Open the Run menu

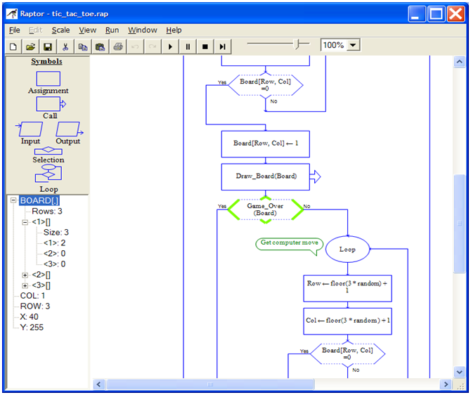coord(112,30)
